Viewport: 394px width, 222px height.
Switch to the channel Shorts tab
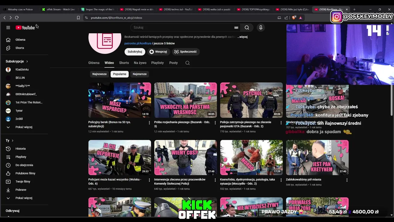pos(124,63)
